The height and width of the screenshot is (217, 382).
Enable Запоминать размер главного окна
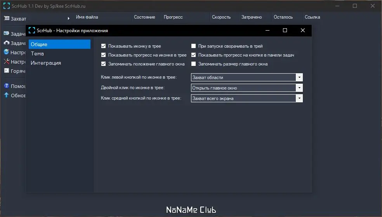193,64
